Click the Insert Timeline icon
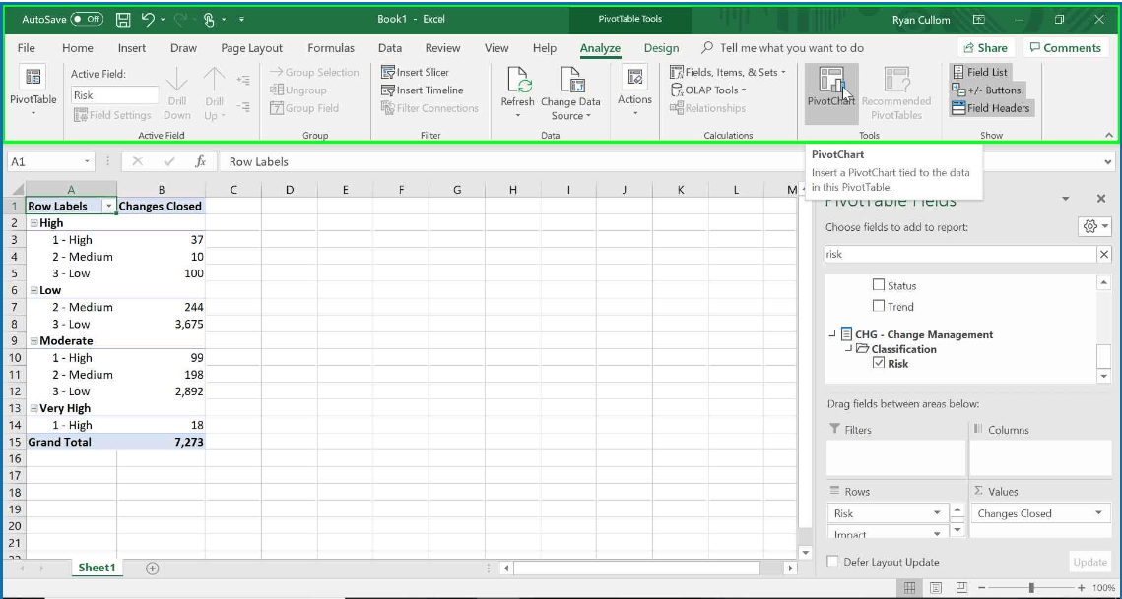 [393, 90]
